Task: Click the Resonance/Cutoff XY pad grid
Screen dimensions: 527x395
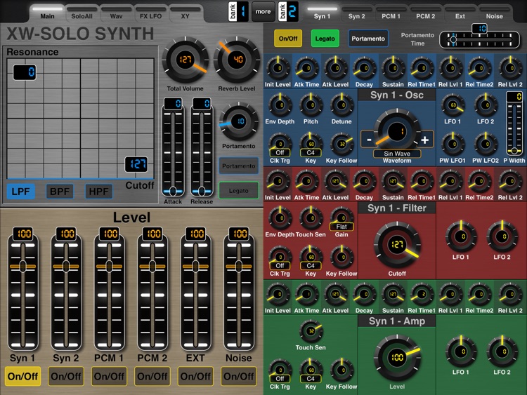Action: point(81,118)
